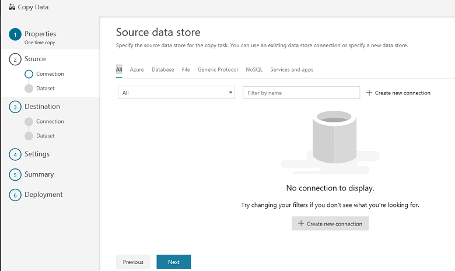Click step 3 Destination number icon
Screen dimensions: 455x271
[x=15, y=107]
